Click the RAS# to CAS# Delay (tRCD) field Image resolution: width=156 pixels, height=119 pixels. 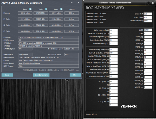point(114,34)
